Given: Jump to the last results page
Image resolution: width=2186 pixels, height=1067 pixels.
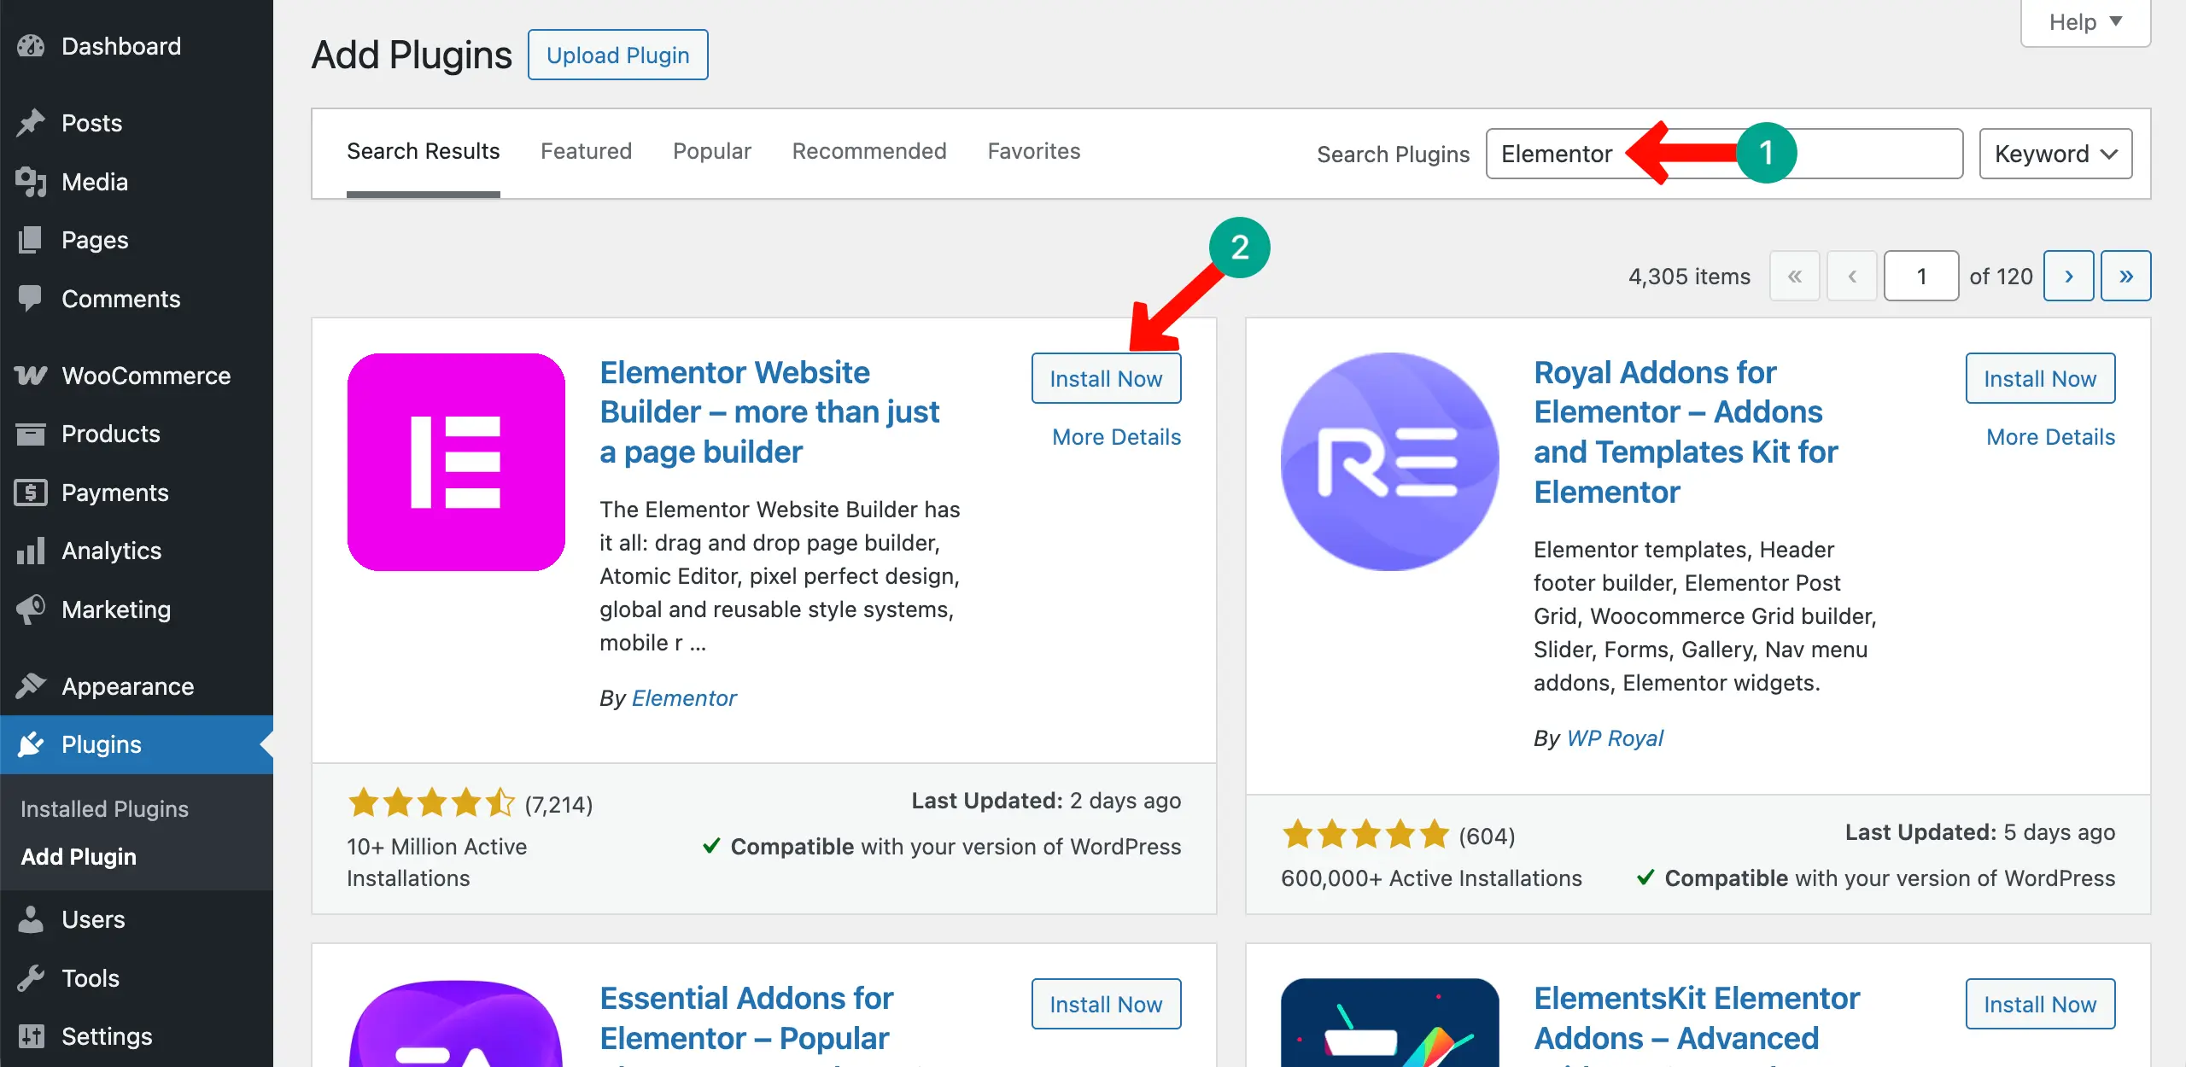Looking at the screenshot, I should pos(2125,276).
